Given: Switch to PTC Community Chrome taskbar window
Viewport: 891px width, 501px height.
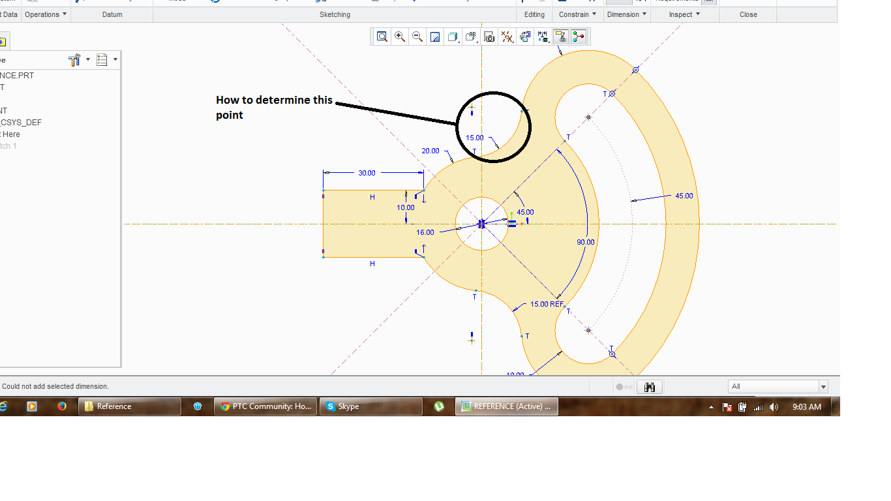Looking at the screenshot, I should pos(265,406).
